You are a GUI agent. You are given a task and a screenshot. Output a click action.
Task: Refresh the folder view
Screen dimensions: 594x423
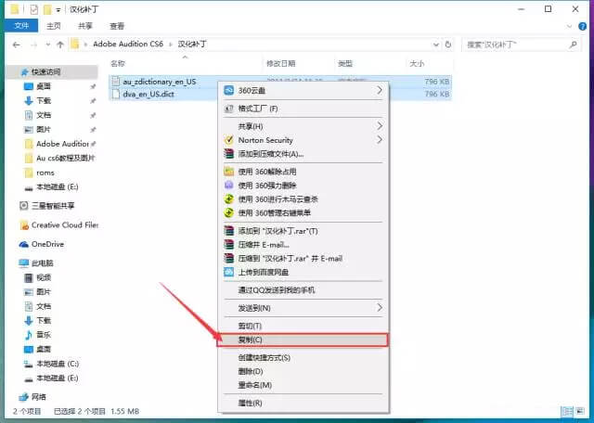coord(448,45)
